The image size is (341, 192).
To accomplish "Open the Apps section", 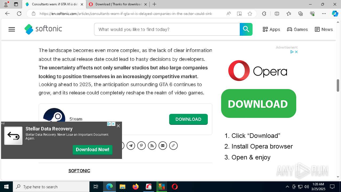I will tap(271, 29).
